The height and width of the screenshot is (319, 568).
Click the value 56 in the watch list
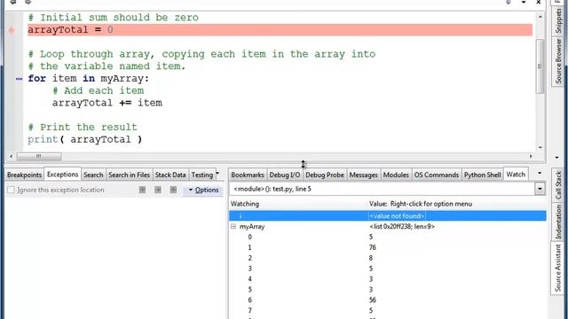pos(373,300)
